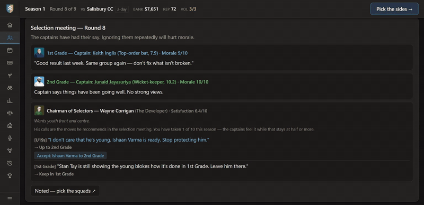Click the Pick the sides button
Image resolution: width=424 pixels, height=205 pixels.
(394, 9)
